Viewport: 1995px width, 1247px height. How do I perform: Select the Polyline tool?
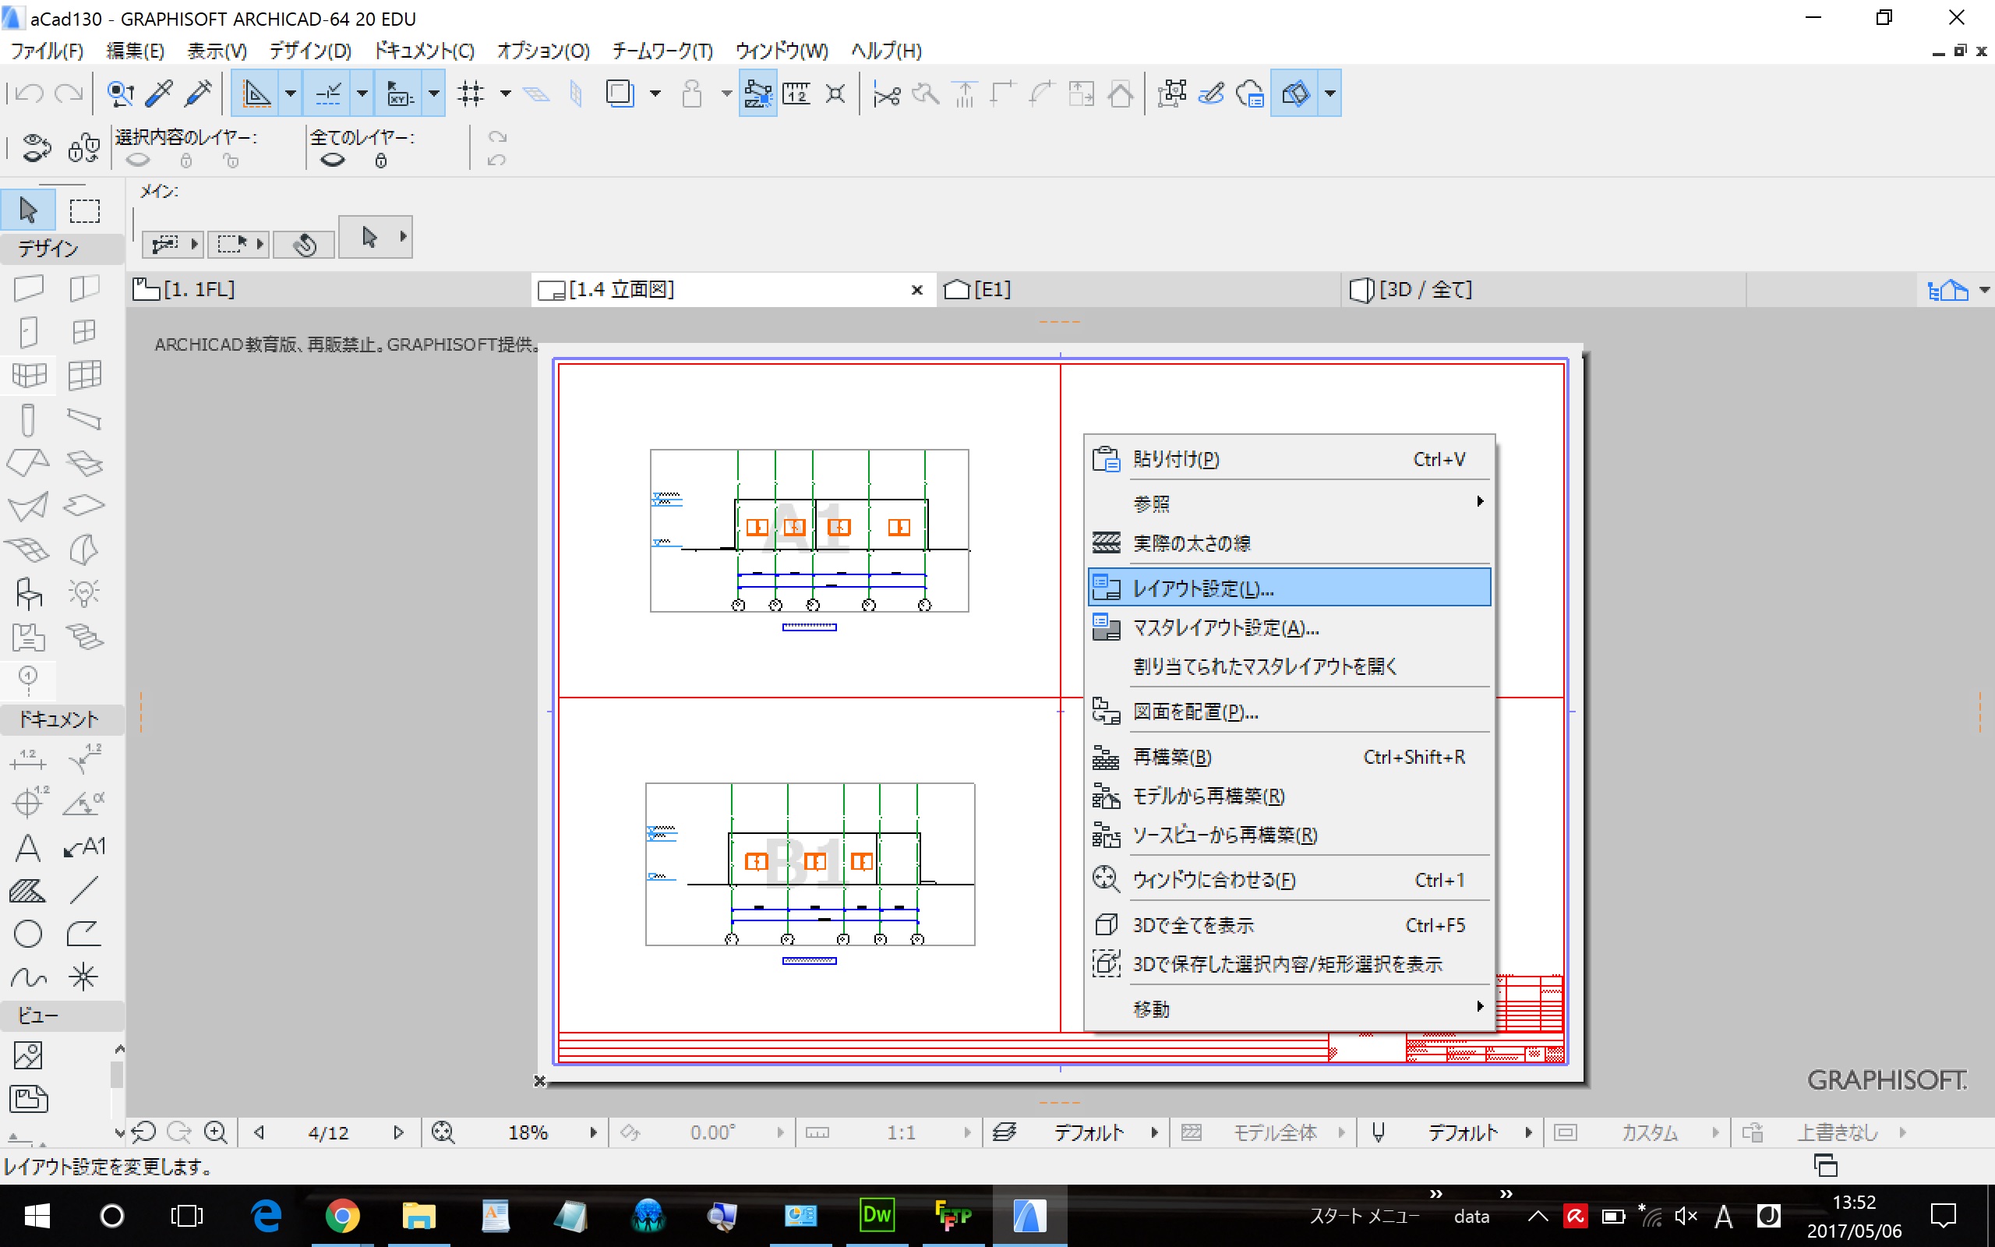point(84,934)
